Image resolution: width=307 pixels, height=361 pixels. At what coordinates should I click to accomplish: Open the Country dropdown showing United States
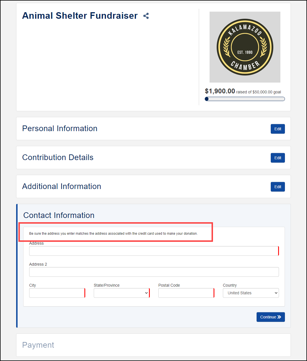[x=251, y=293]
